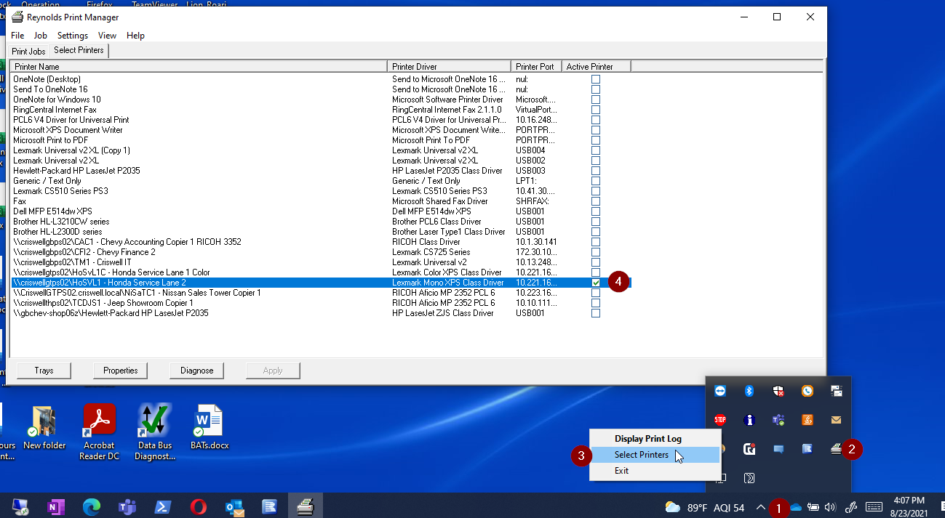The height and width of the screenshot is (518, 945).
Task: Click the Active Printer column header
Action: [x=596, y=67]
